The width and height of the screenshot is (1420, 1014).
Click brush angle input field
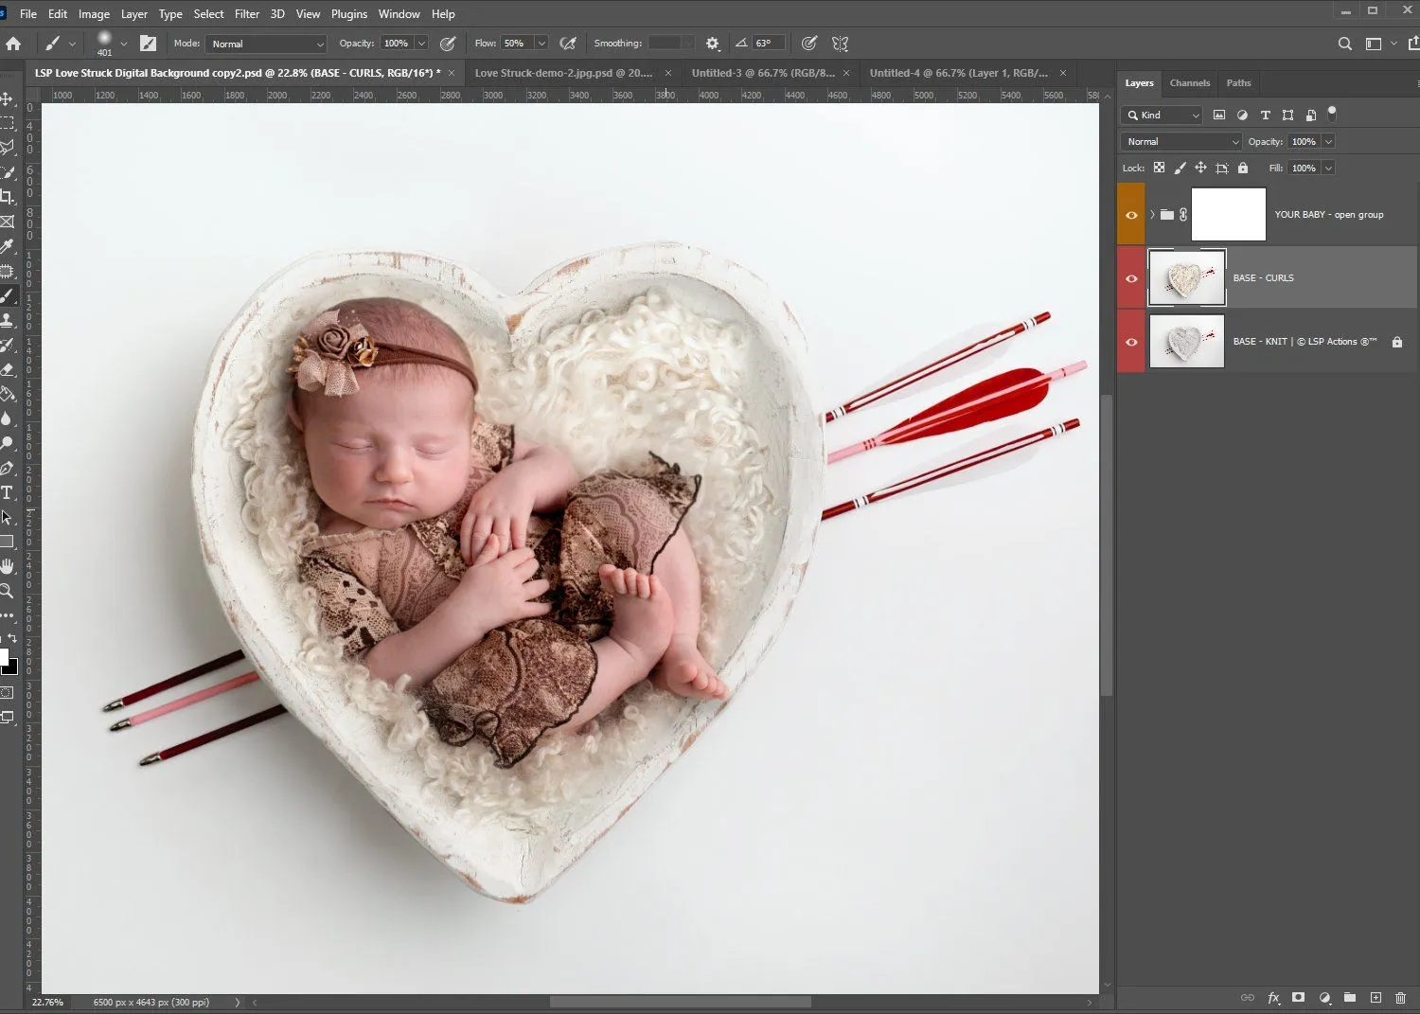769,44
